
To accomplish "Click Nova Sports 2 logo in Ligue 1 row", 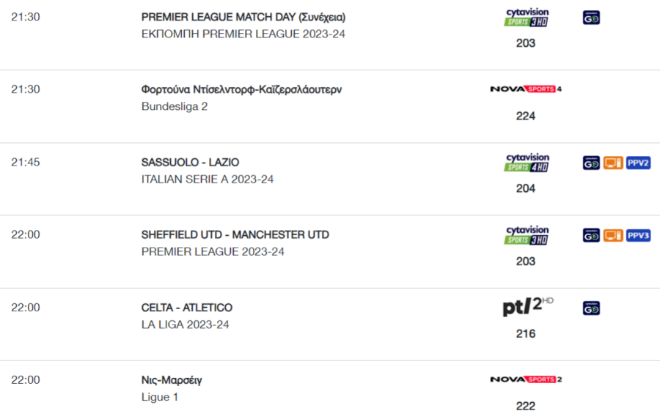I will tap(526, 379).
